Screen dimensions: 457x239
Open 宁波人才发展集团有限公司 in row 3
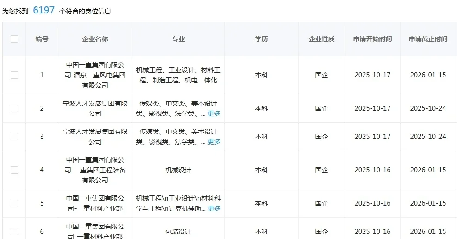pos(95,137)
